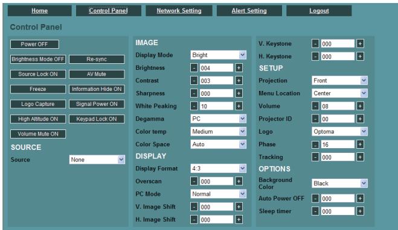Toggle Information Hide ON button
The height and width of the screenshot is (230, 398).
97,89
